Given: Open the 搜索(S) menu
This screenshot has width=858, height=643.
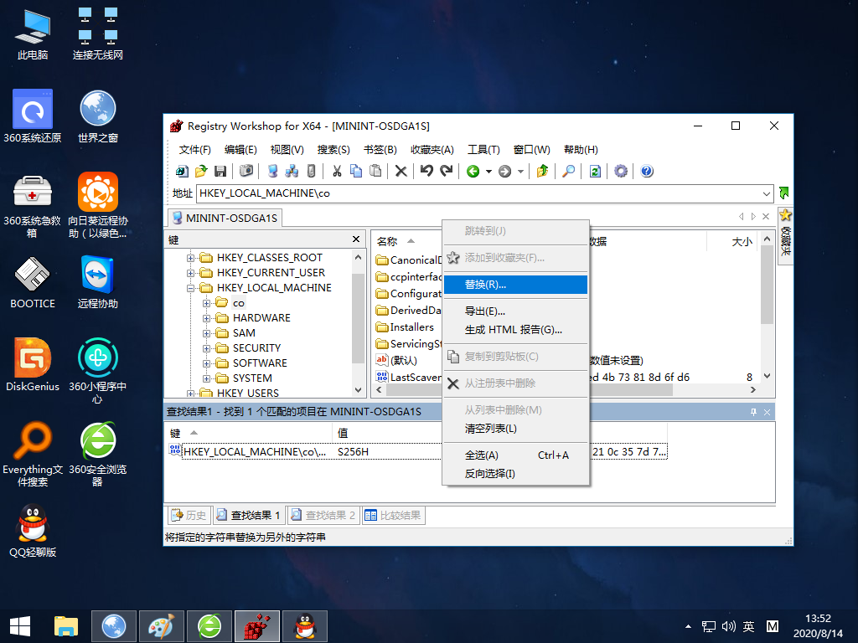Looking at the screenshot, I should click(x=333, y=150).
